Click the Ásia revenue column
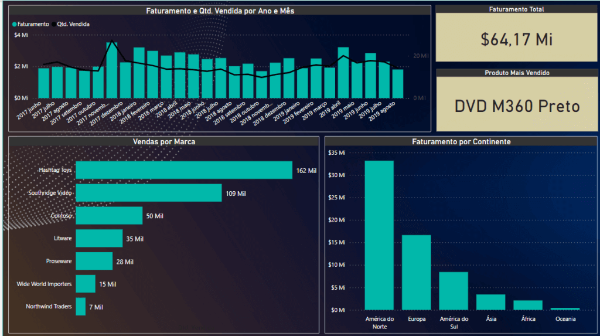600x336 pixels. click(x=490, y=303)
